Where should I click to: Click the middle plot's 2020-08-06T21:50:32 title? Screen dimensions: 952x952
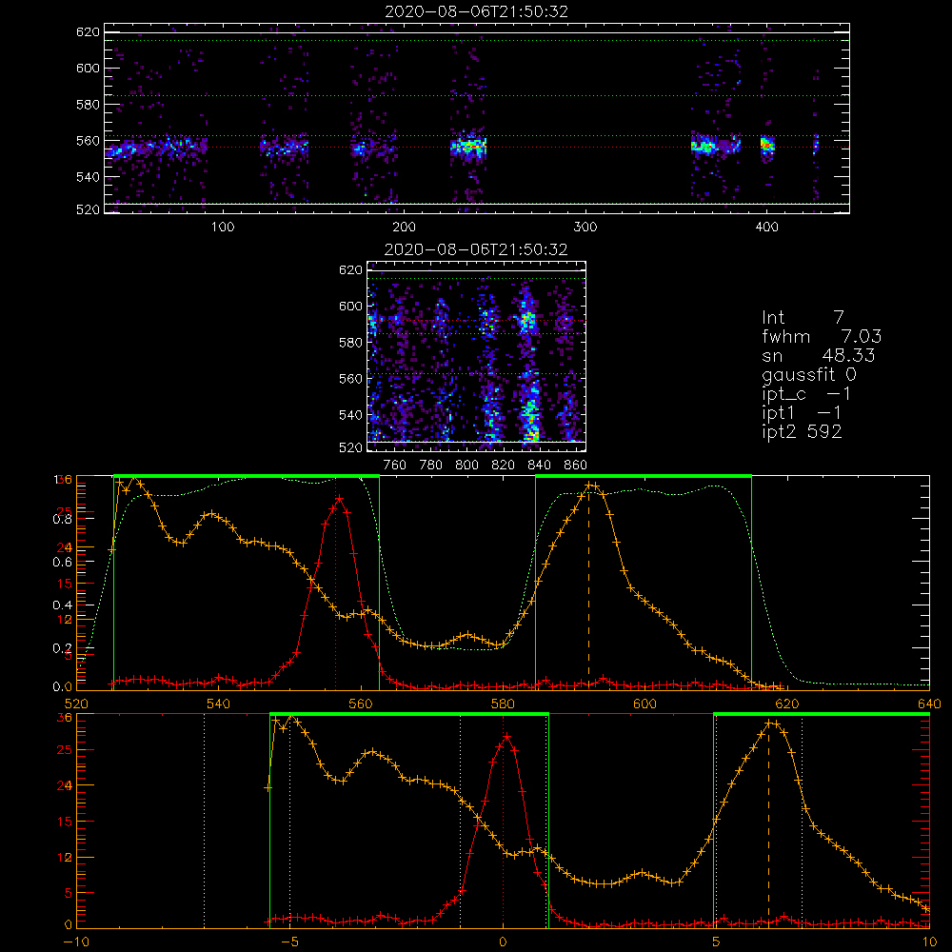476,249
